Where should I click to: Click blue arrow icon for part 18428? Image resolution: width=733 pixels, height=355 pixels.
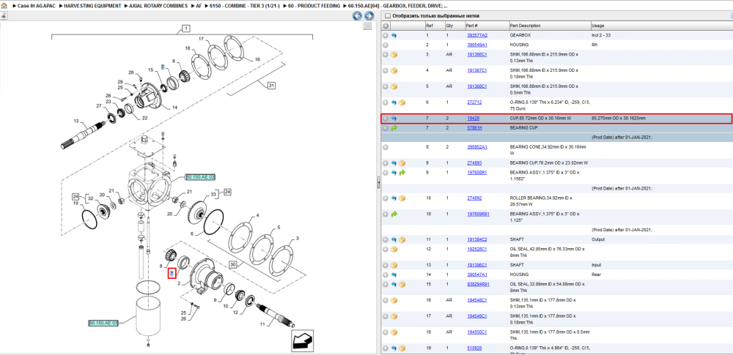(x=394, y=119)
